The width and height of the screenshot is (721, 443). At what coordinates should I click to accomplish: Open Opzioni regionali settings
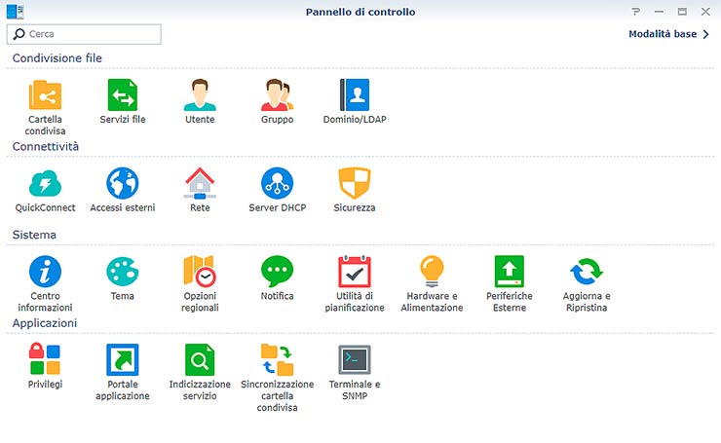[200, 272]
